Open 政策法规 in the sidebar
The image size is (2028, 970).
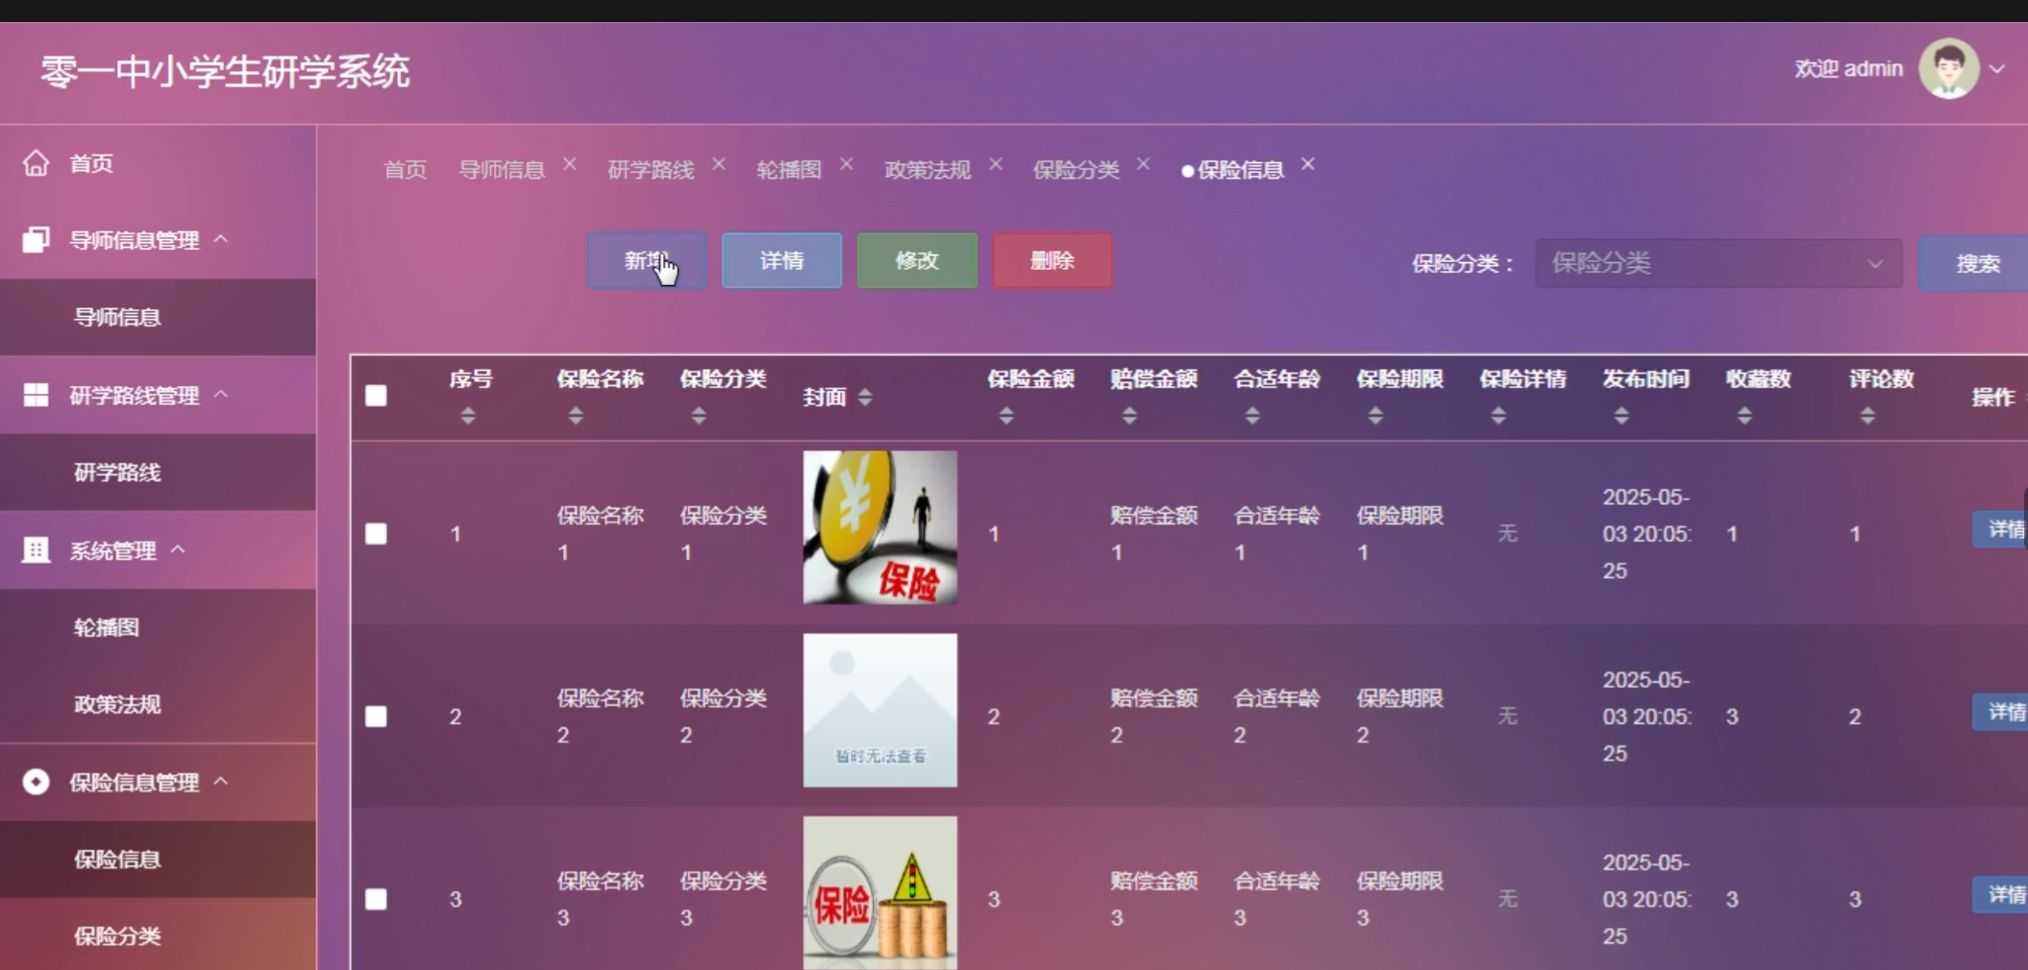click(x=117, y=704)
